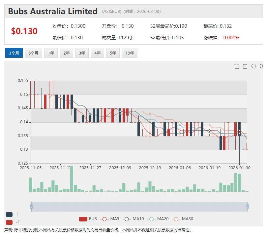Activate the area zoom tool icon
The image size is (266, 235).
click(x=236, y=66)
